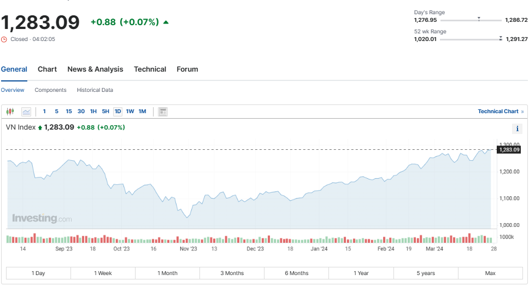Image resolution: width=529 pixels, height=286 pixels.
Task: Set chart interval to 1H
Action: tap(93, 112)
